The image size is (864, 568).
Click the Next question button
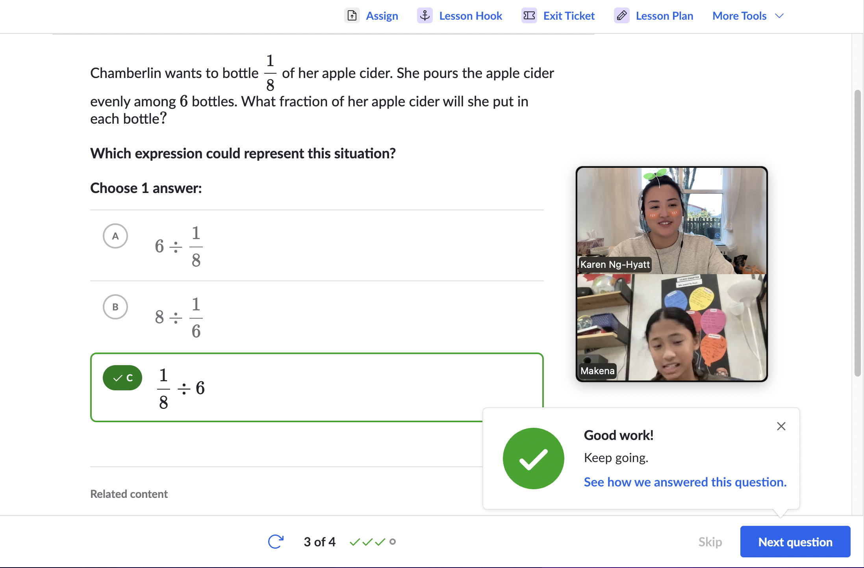pyautogui.click(x=795, y=542)
